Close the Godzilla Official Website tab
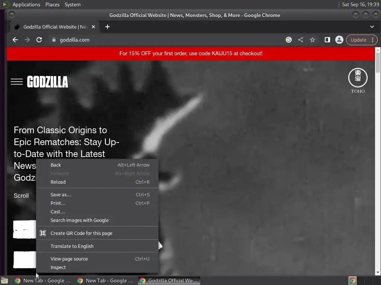 pos(93,27)
